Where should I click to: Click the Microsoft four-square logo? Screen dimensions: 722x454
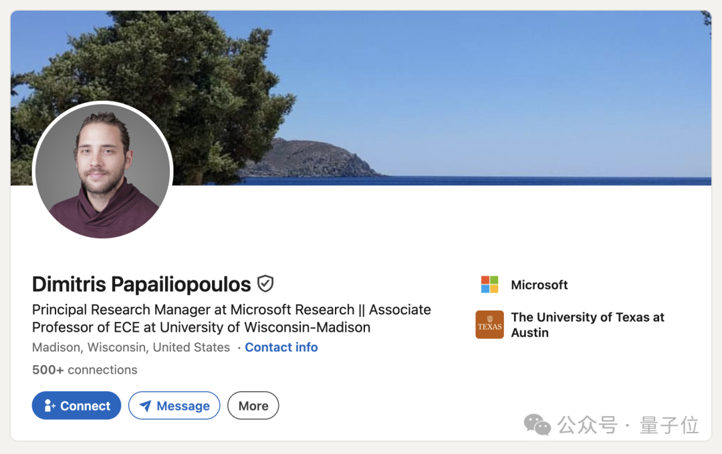[x=489, y=284]
